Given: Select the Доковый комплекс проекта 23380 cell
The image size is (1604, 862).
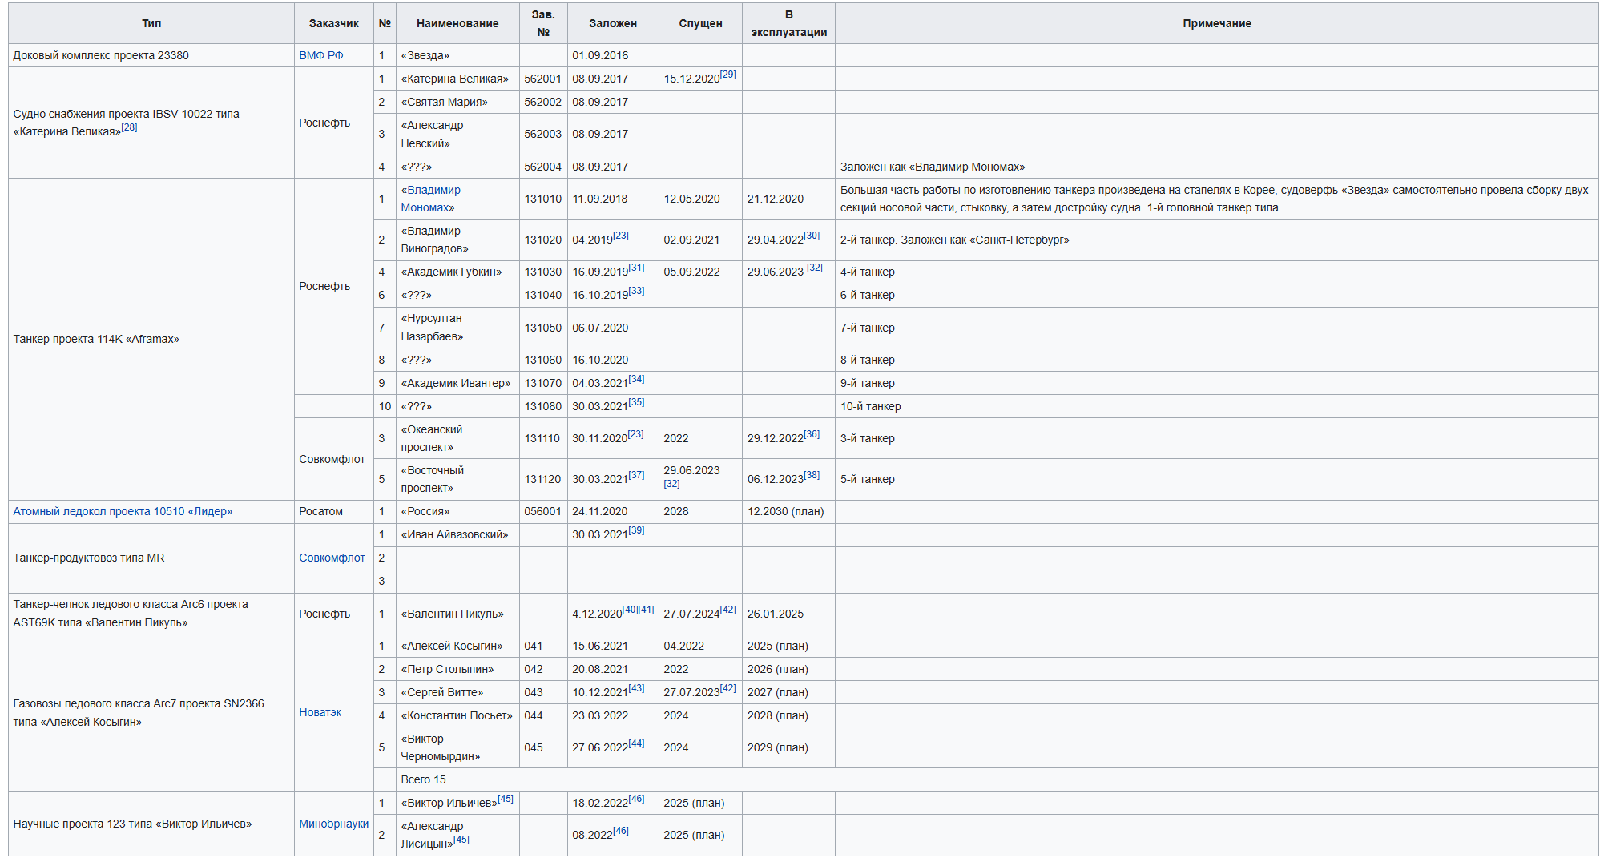Looking at the screenshot, I should click(151, 55).
